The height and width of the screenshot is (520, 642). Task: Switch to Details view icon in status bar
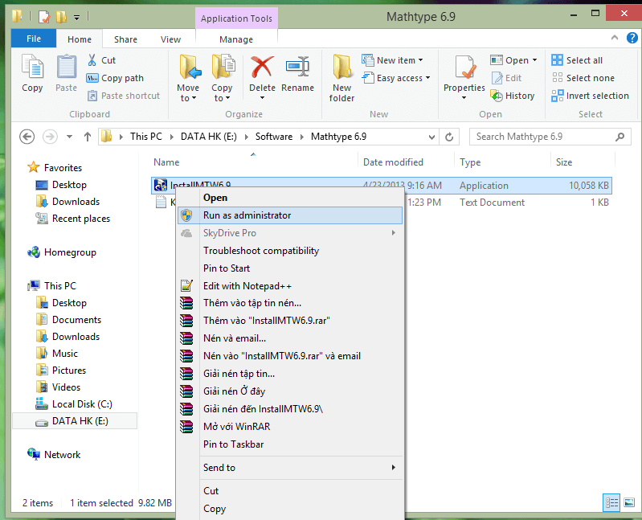pos(611,502)
